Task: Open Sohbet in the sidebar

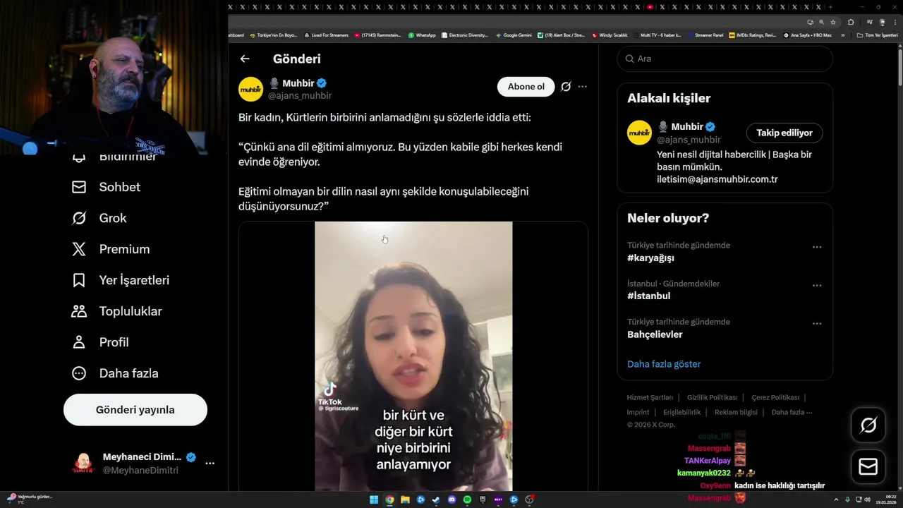Action: pyautogui.click(x=106, y=187)
